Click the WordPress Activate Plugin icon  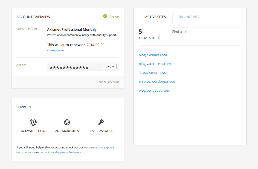pyautogui.click(x=33, y=122)
